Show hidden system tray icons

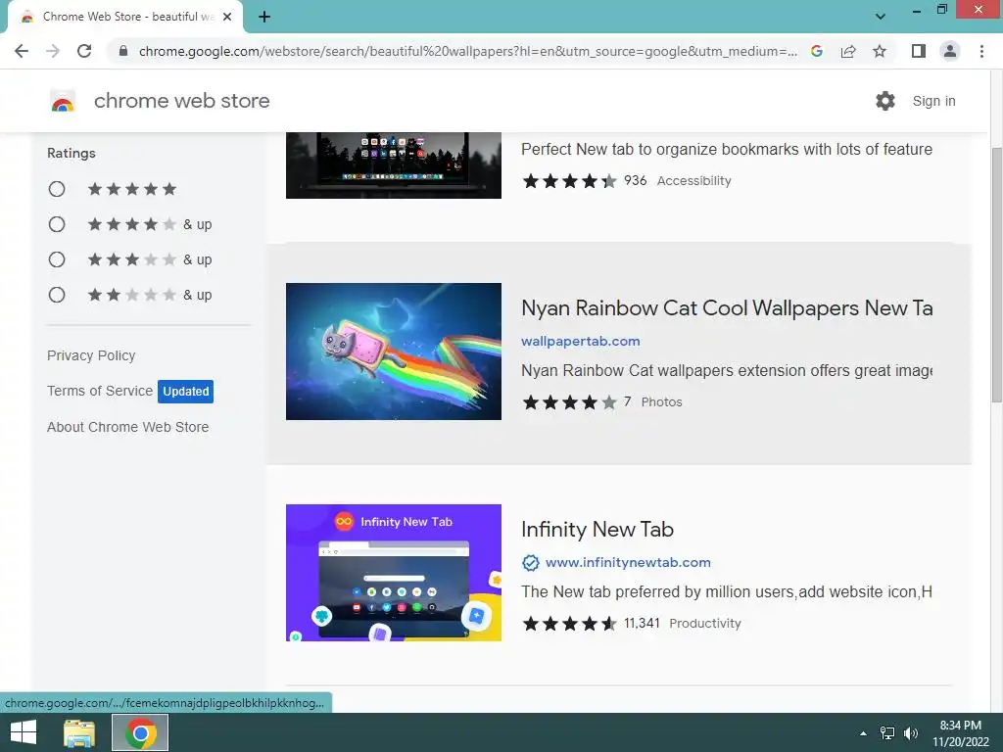pos(863,733)
